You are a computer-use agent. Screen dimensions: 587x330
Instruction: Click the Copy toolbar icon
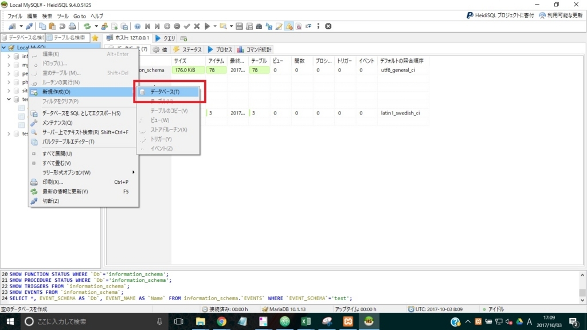click(x=42, y=26)
